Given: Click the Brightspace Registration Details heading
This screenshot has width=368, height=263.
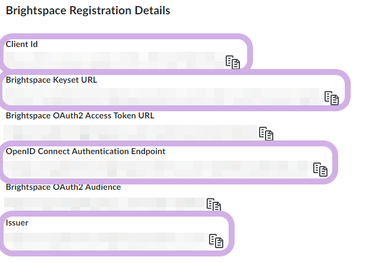Looking at the screenshot, I should tap(88, 11).
